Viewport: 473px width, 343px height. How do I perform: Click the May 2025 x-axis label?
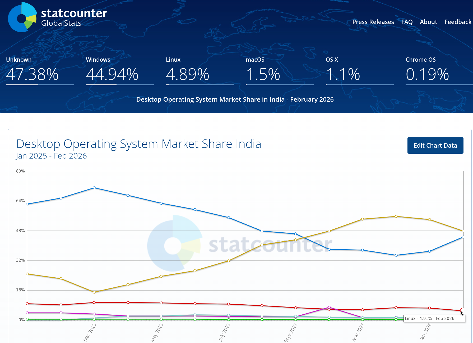click(157, 332)
